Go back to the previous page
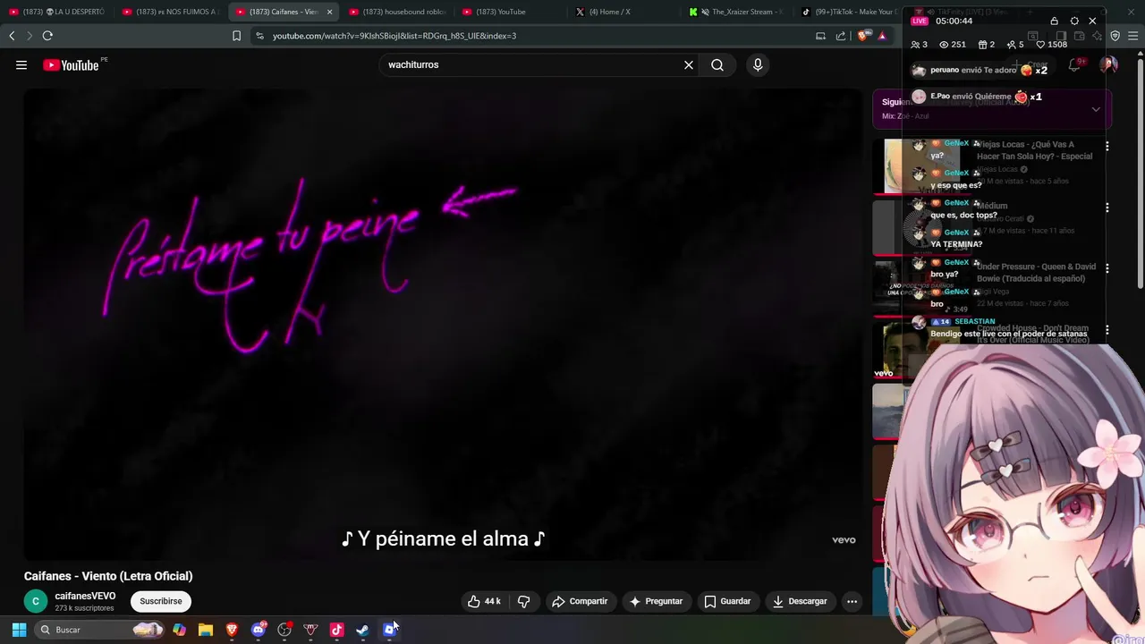This screenshot has height=644, width=1145. [12, 36]
